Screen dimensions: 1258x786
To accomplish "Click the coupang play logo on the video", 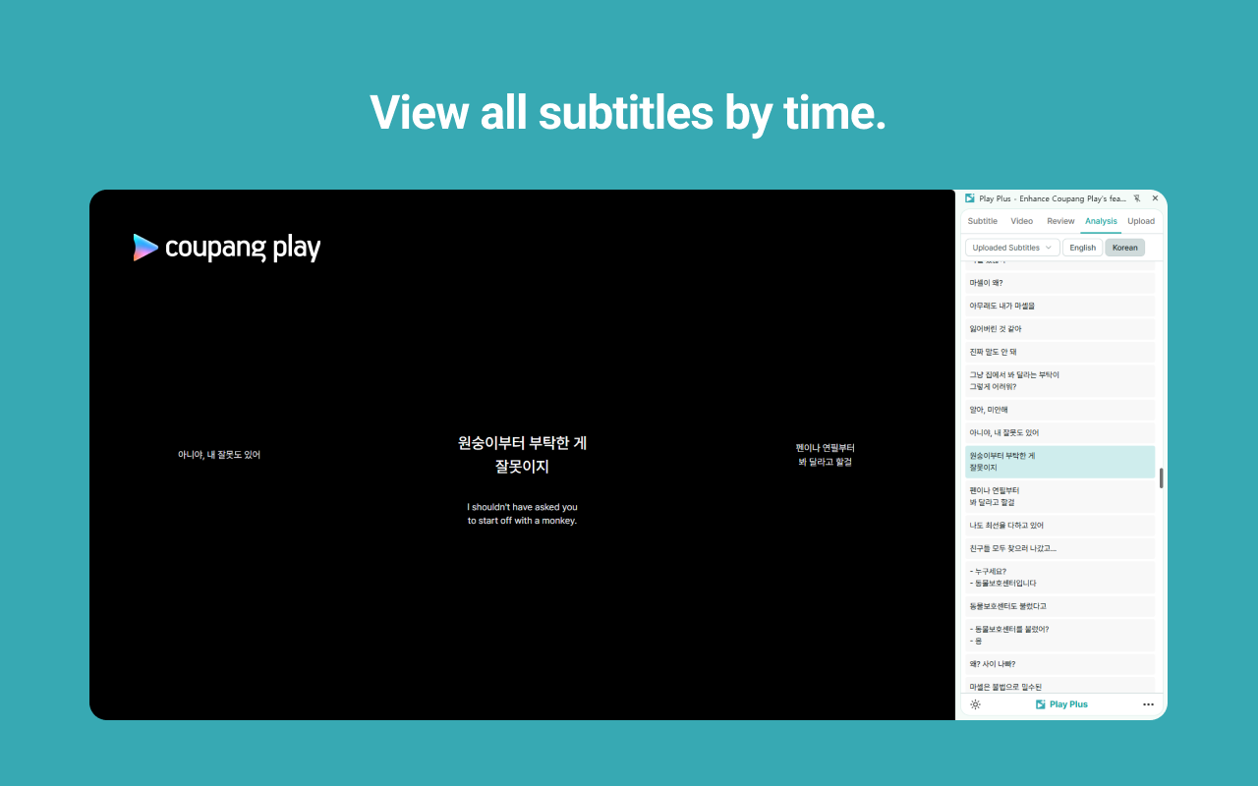I will 226,248.
